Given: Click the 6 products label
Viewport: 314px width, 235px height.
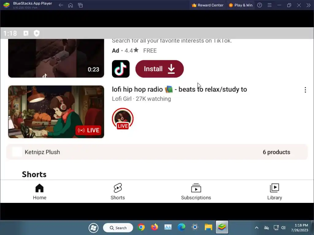Looking at the screenshot, I should coord(276,152).
